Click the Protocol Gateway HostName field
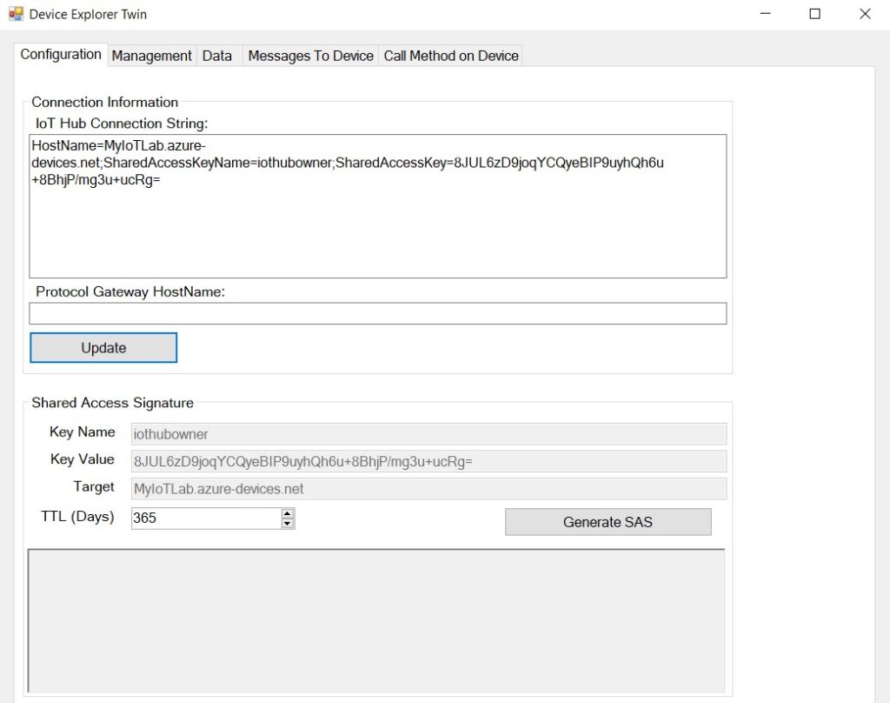The width and height of the screenshot is (890, 703). (x=378, y=312)
